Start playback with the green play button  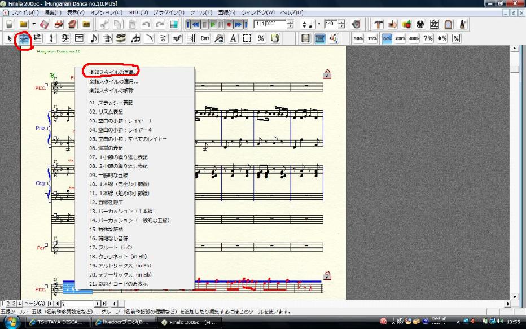click(x=213, y=25)
